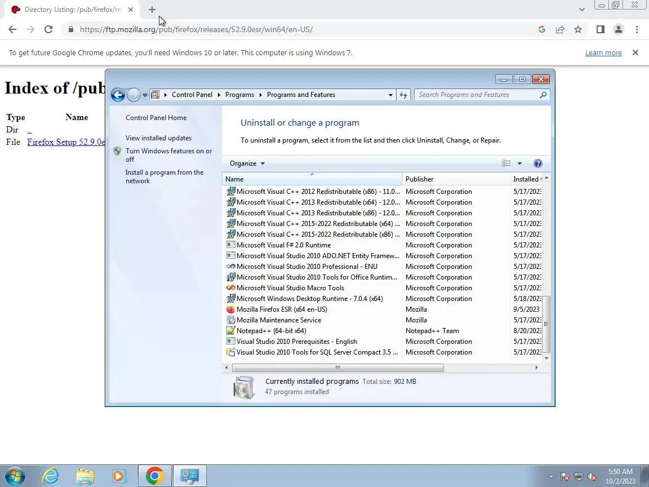Image resolution: width=649 pixels, height=487 pixels.
Task: Open the Help icon in Programs window
Action: tap(537, 163)
